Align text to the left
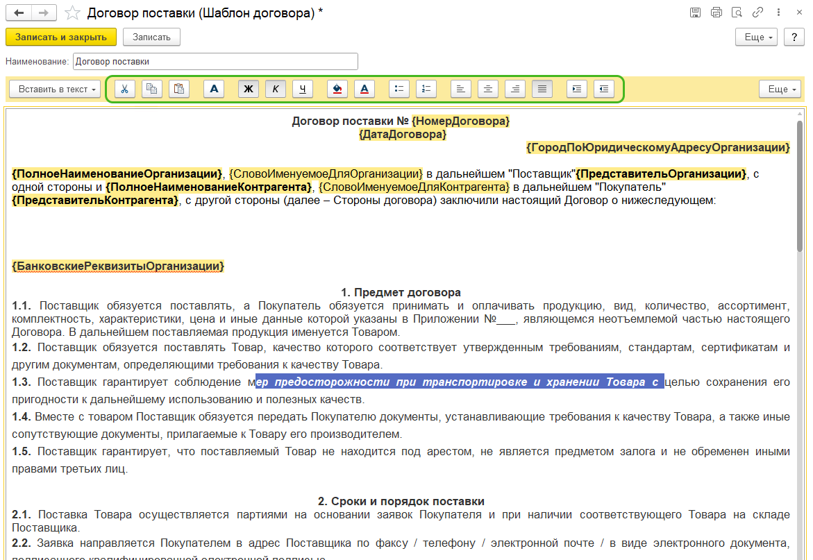This screenshot has height=560, width=813. click(461, 89)
